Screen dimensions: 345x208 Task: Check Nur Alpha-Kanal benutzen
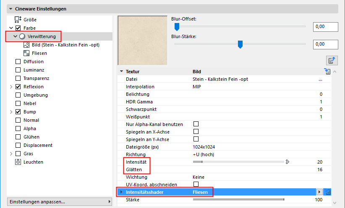(x=196, y=124)
